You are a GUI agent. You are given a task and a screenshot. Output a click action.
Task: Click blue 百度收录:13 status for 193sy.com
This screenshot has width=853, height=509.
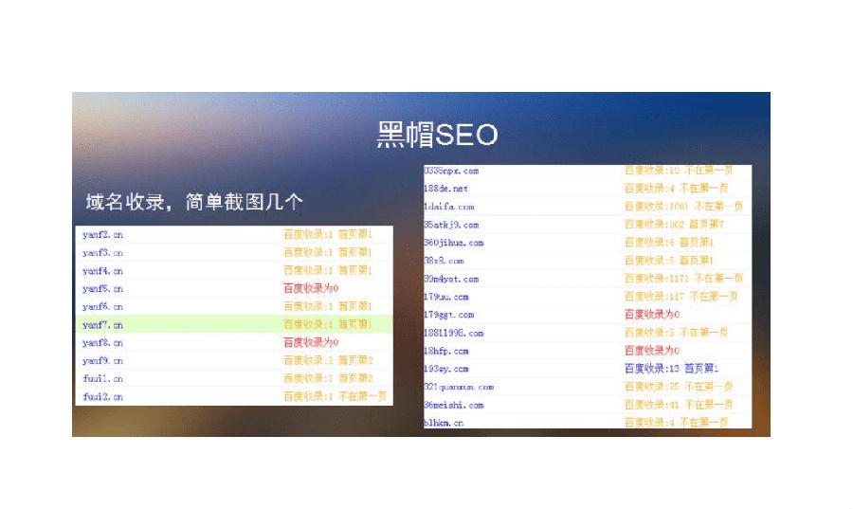coord(671,369)
